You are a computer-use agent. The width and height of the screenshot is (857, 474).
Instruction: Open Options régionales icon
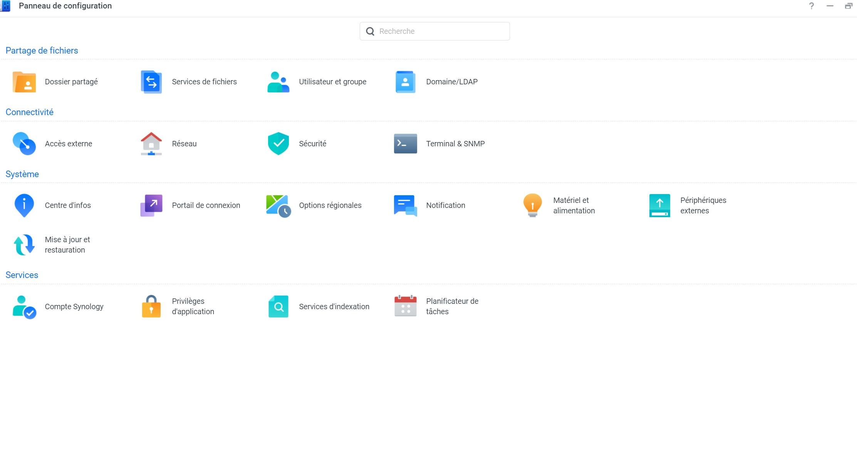click(x=278, y=205)
